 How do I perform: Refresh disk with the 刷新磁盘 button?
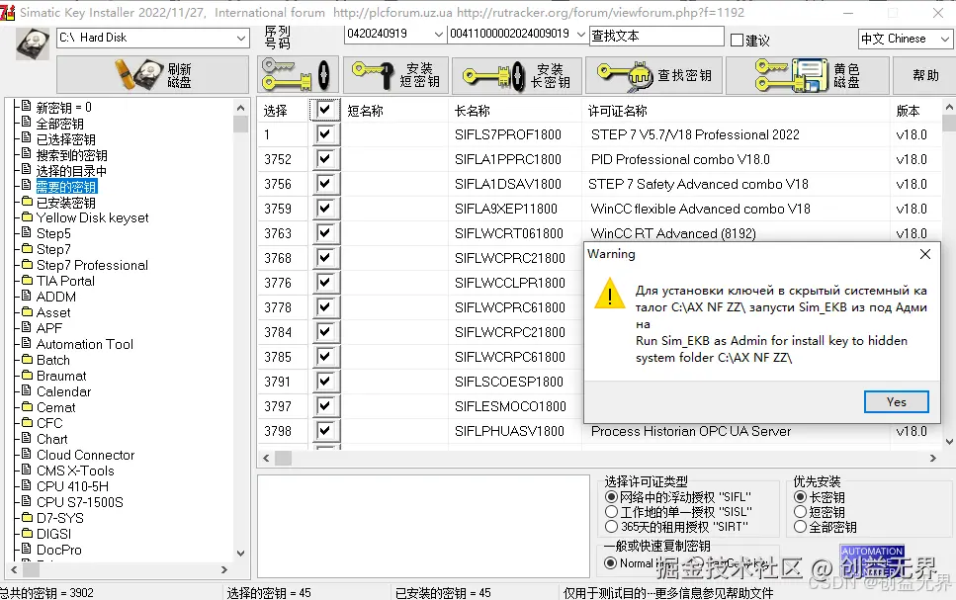152,75
